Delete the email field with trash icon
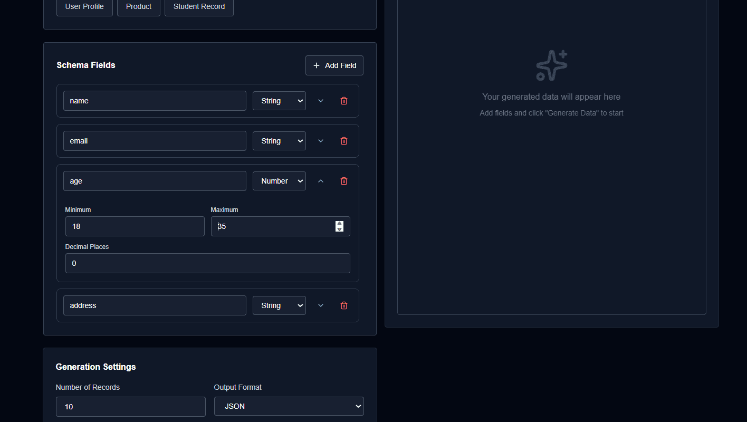This screenshot has height=422, width=747. tap(344, 141)
